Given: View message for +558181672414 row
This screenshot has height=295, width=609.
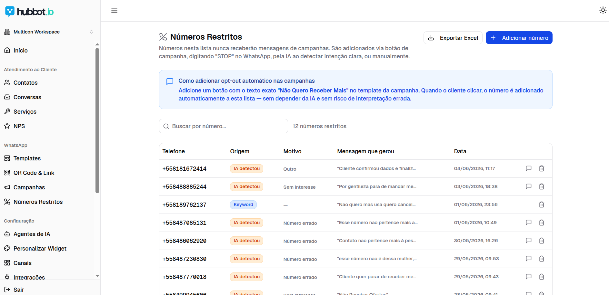Looking at the screenshot, I should coord(529,168).
